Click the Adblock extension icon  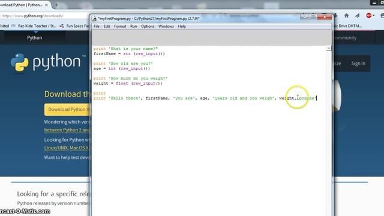tap(369, 16)
